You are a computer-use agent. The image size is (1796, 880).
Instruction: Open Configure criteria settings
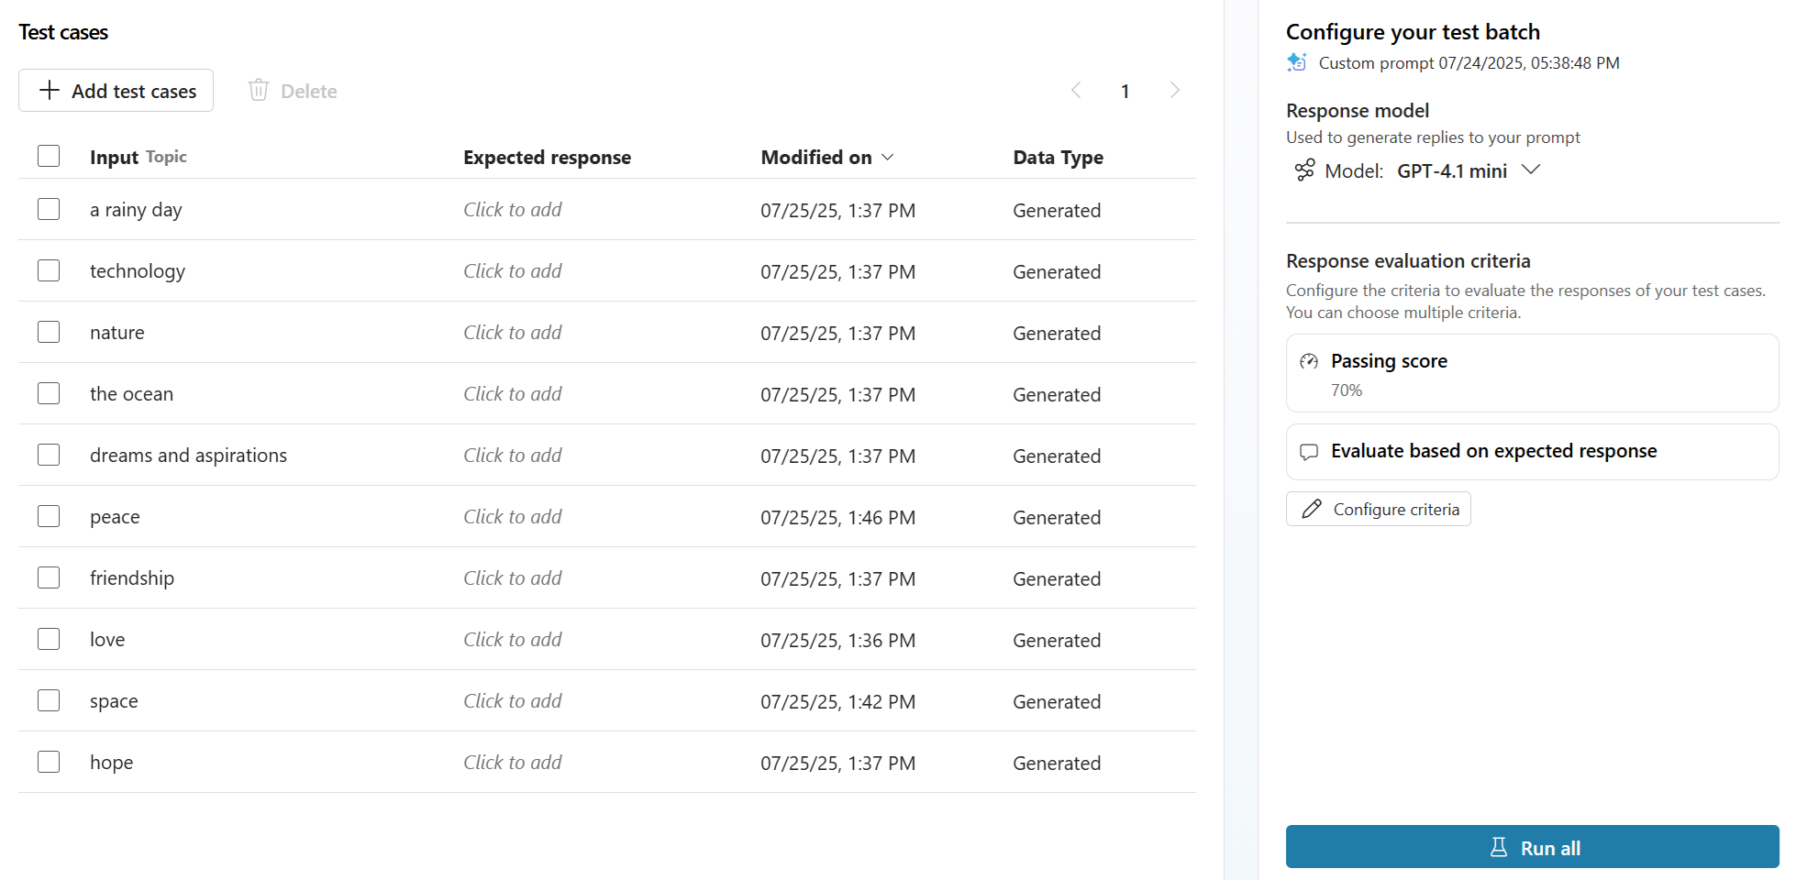[x=1378, y=509]
